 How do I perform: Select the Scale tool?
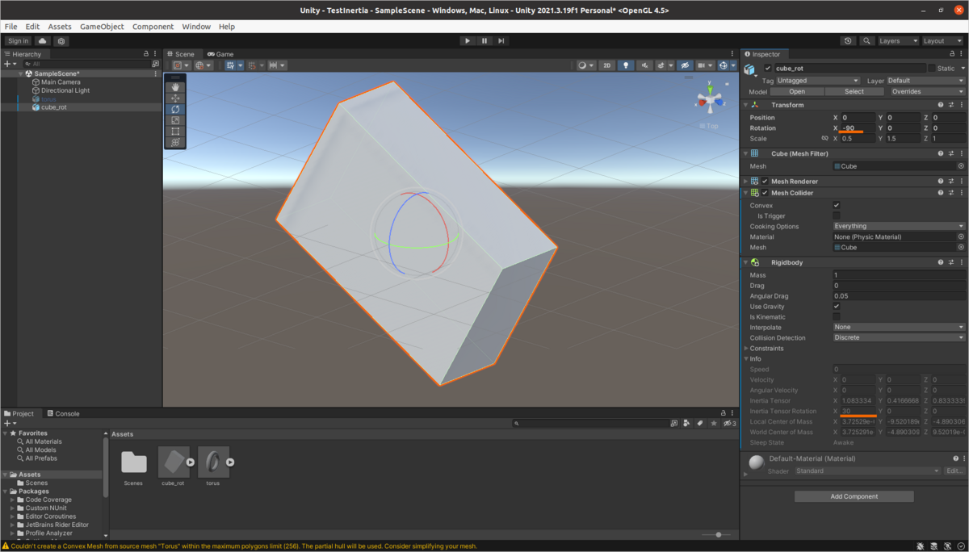tap(176, 120)
